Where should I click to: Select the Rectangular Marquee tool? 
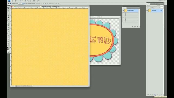[x=8, y=10]
